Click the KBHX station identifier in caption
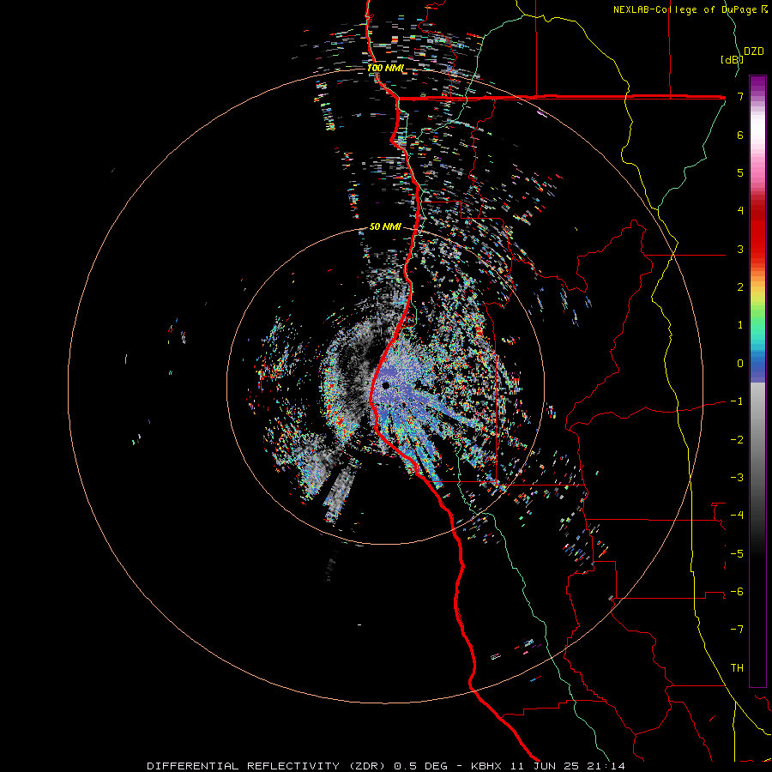Screen dimensions: 772x772 [x=486, y=766]
